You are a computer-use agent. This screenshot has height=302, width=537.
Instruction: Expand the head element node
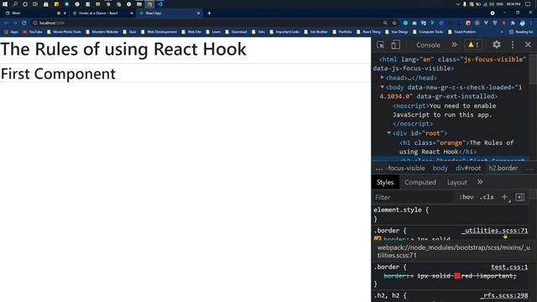tap(383, 78)
